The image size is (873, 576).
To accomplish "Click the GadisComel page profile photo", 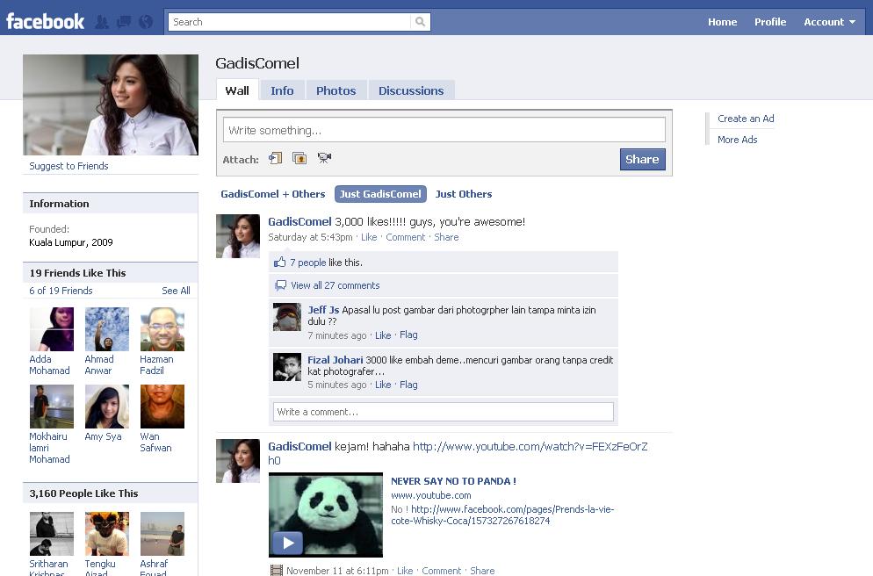I will [111, 104].
